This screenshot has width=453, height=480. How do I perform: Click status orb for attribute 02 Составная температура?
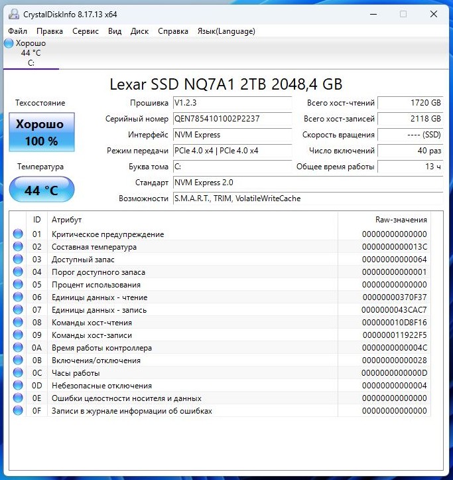pos(18,246)
